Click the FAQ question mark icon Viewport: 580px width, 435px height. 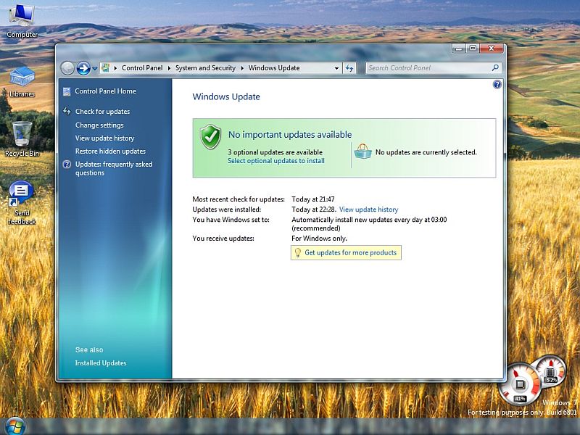point(67,165)
